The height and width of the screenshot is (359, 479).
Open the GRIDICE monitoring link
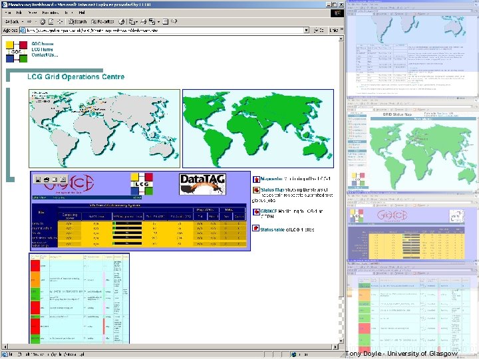(269, 211)
